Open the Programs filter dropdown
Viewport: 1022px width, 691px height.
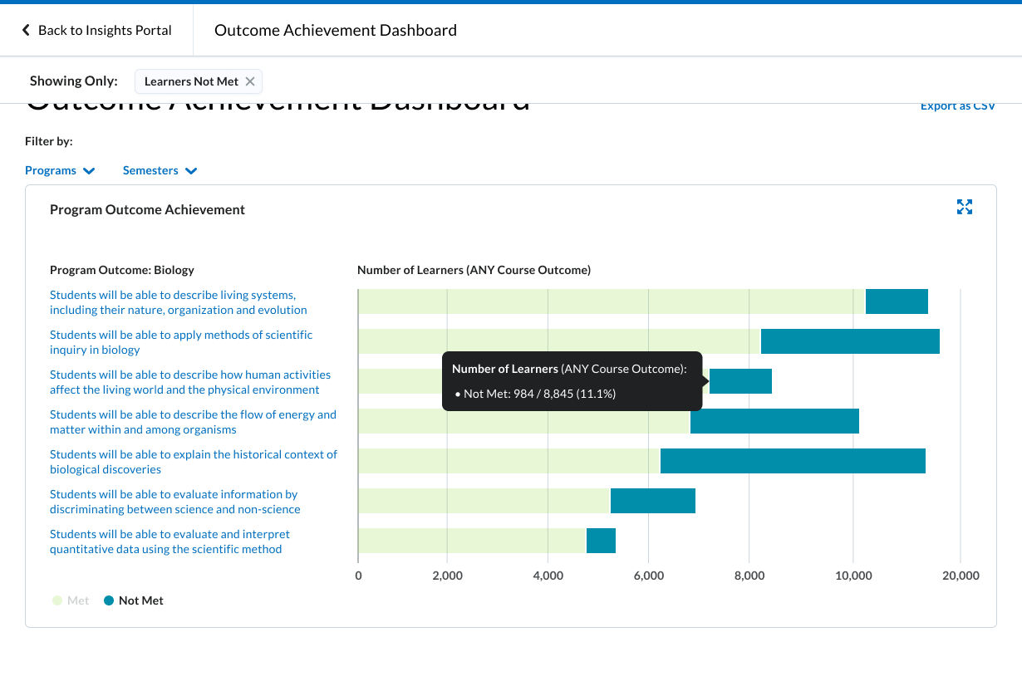coord(60,170)
